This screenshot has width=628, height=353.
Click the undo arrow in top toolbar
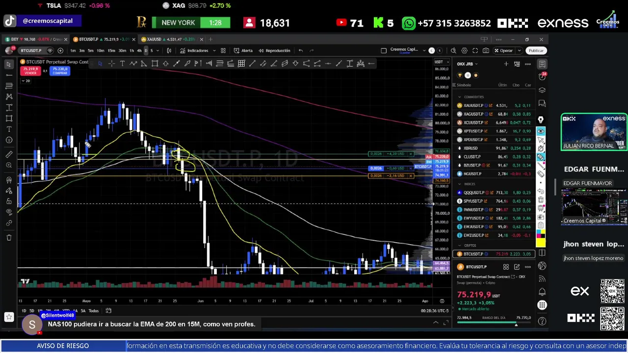coord(301,50)
